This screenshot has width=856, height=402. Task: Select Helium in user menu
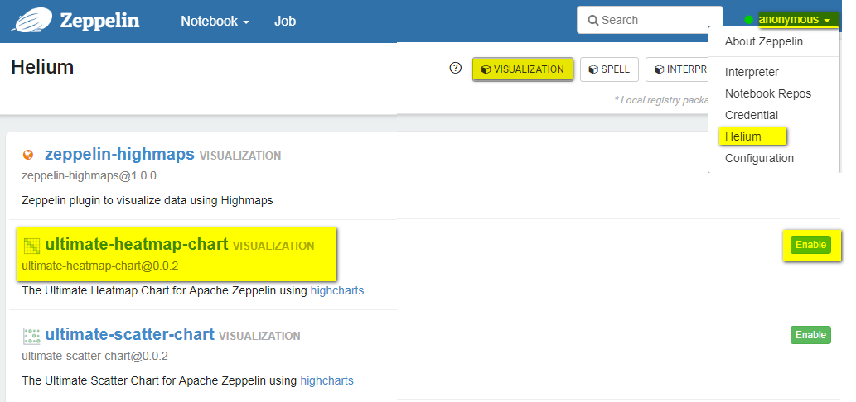[x=743, y=136]
